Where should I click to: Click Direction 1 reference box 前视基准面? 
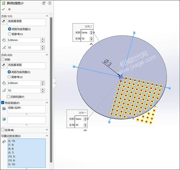tap(27, 22)
